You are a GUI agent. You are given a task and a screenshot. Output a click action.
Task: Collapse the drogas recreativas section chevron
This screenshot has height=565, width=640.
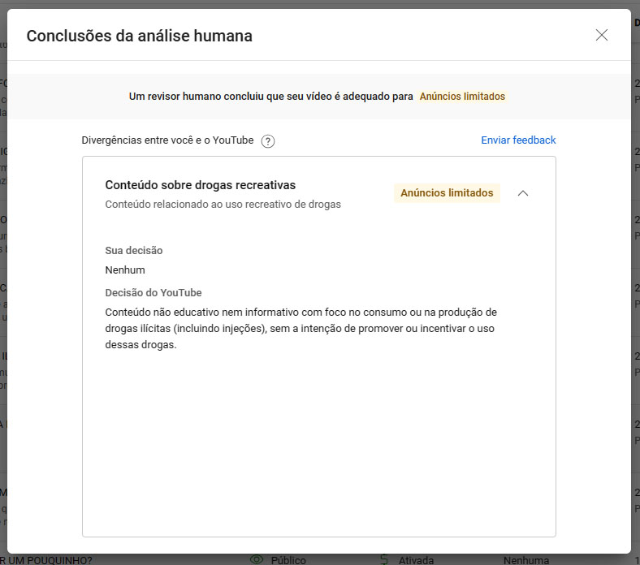tap(523, 193)
